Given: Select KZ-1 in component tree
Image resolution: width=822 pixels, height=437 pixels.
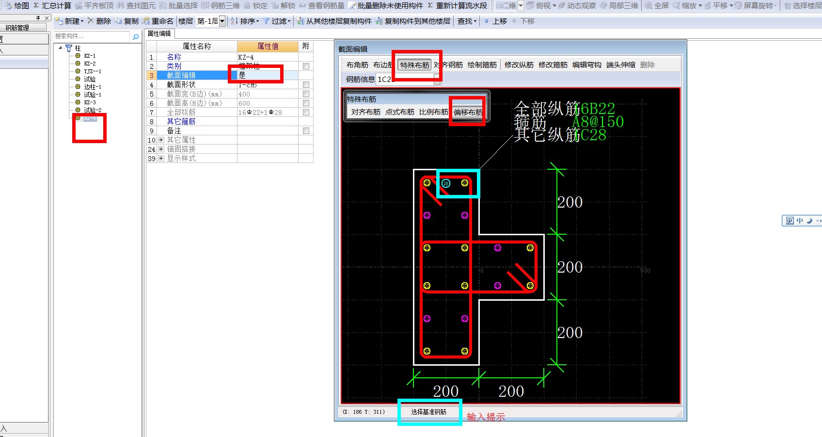Looking at the screenshot, I should (x=90, y=56).
